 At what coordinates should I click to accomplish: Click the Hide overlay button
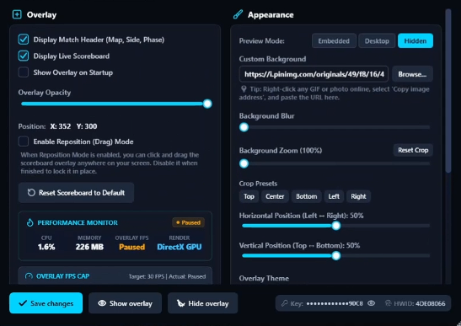point(202,303)
